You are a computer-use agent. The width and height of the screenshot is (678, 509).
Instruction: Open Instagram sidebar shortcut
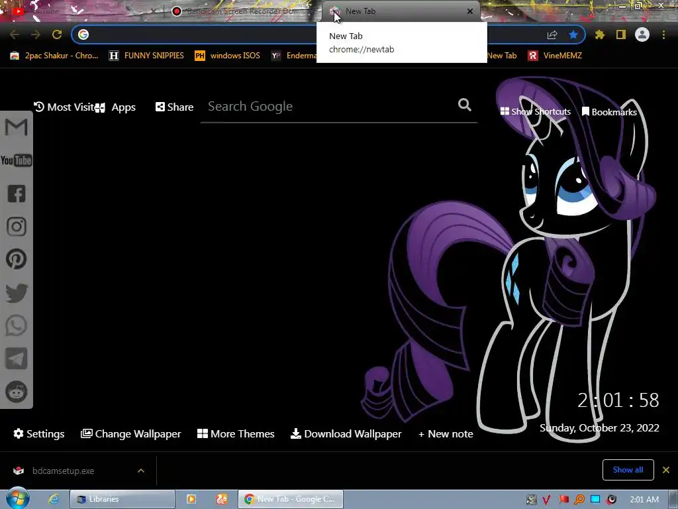click(17, 227)
